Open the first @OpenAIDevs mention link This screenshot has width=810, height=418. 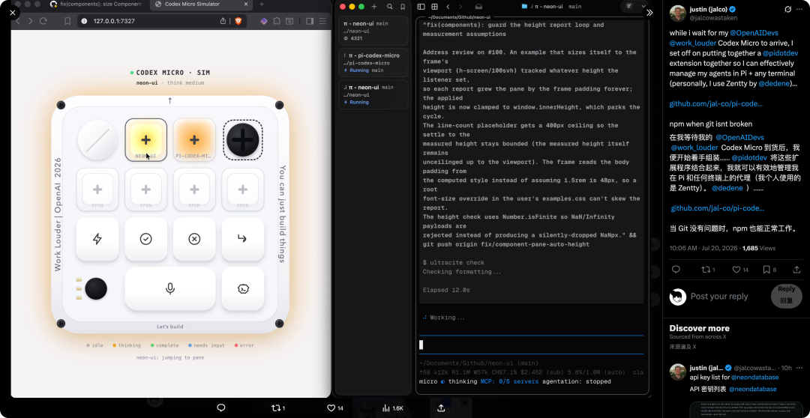[x=757, y=32]
